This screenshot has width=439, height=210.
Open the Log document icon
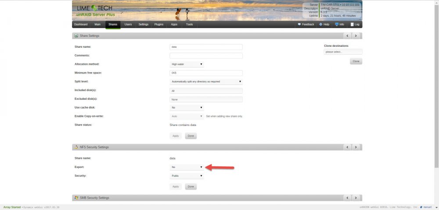coord(352,24)
